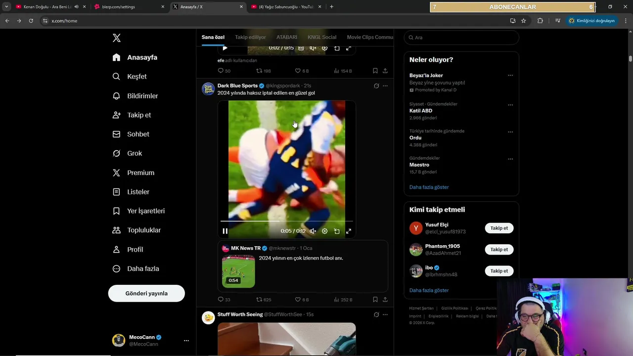
Task: Toggle picture-in-picture on Dark Blue Sports video
Action: (337, 231)
